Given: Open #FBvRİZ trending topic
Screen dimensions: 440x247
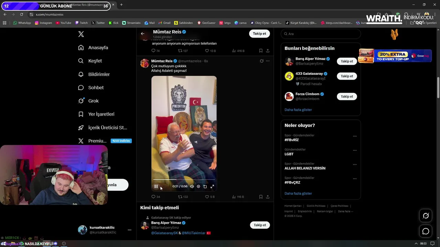Looking at the screenshot, I should coord(291,140).
